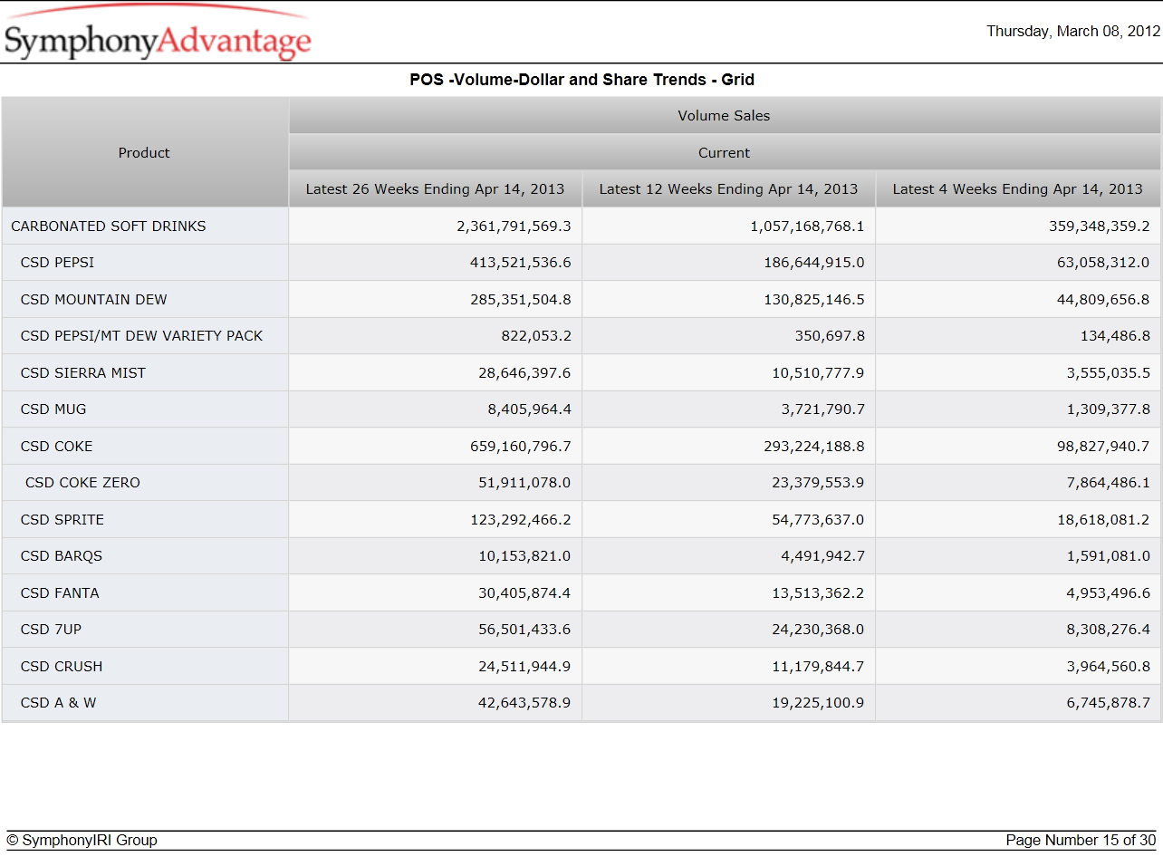
Task: Click the CSD Pepsi value 186,644,915.0
Action: pos(814,263)
